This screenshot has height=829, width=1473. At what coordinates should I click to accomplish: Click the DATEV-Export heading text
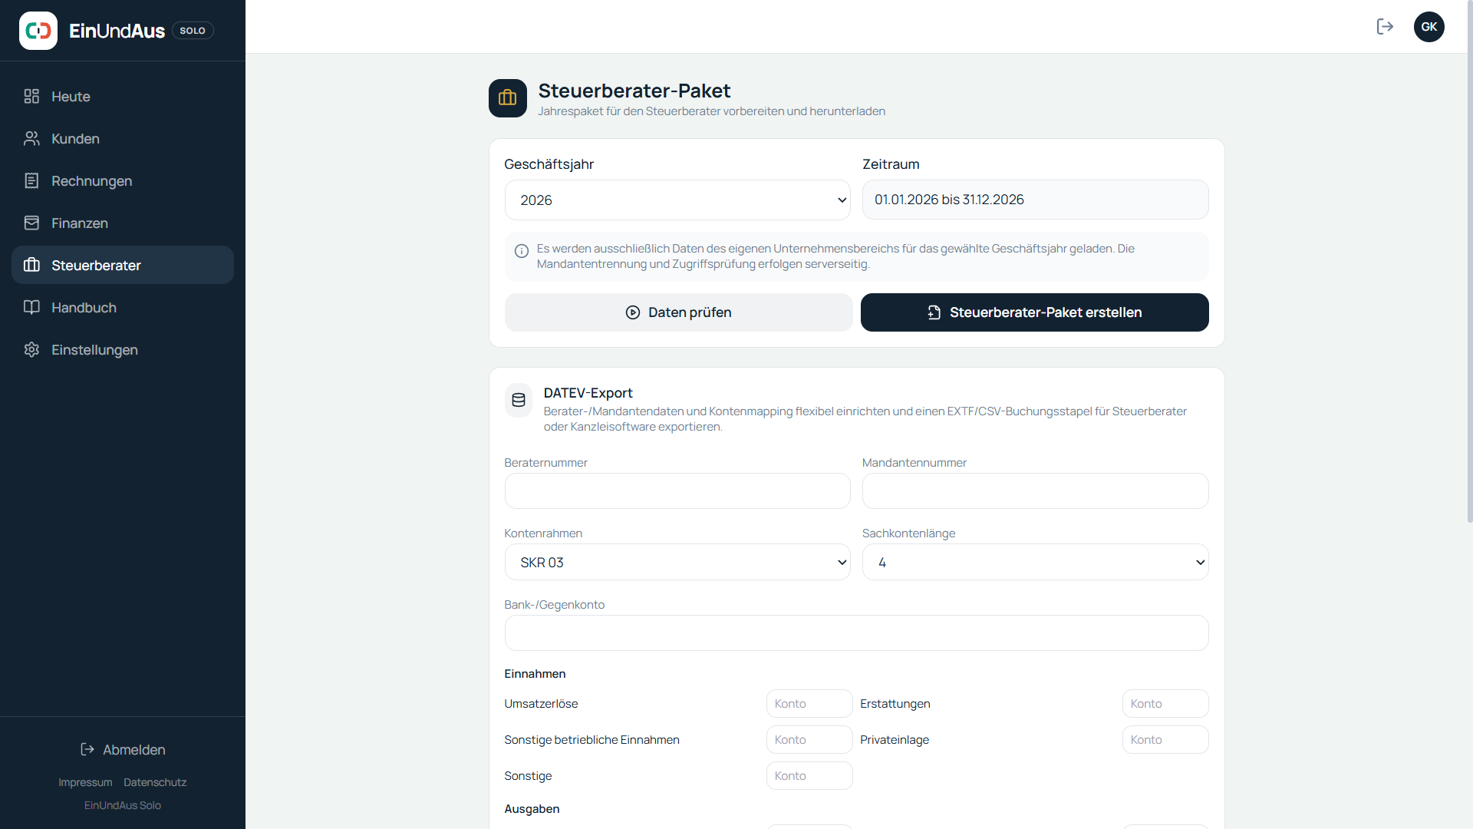pos(588,392)
